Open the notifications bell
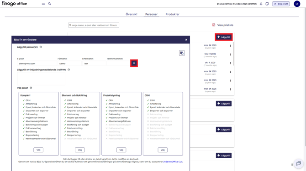The height and width of the screenshot is (171, 306). pos(261,4)
